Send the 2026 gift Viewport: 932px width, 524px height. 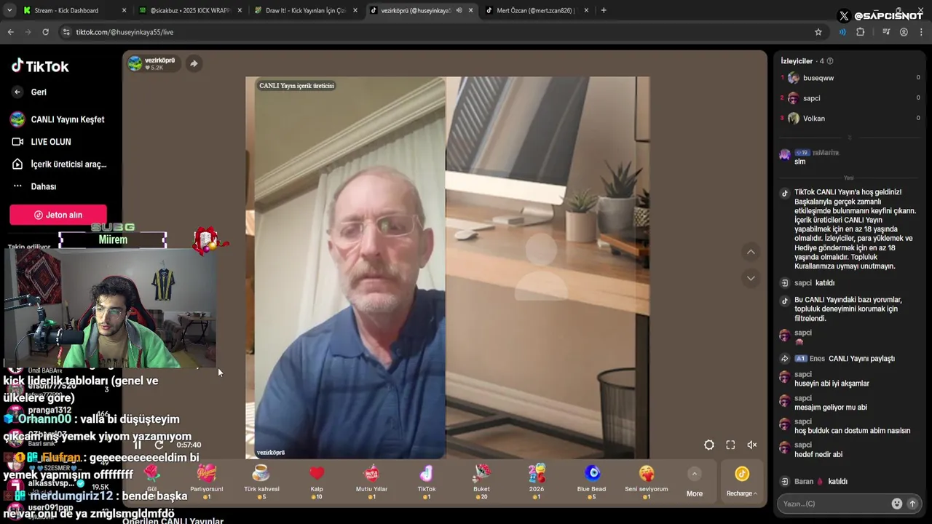click(537, 480)
